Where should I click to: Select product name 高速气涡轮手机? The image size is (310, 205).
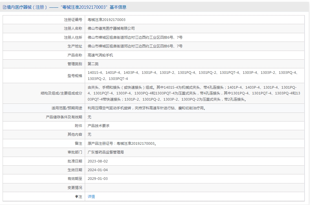(x=100, y=55)
